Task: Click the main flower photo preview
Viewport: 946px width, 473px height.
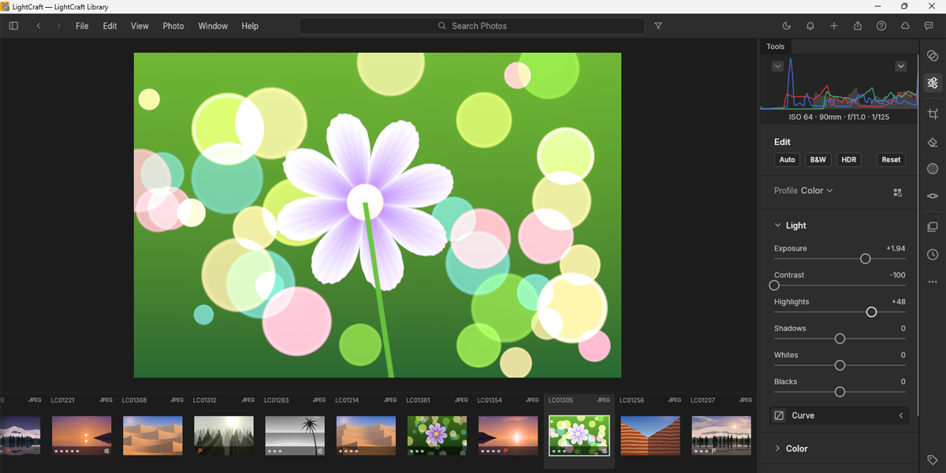Action: point(378,215)
